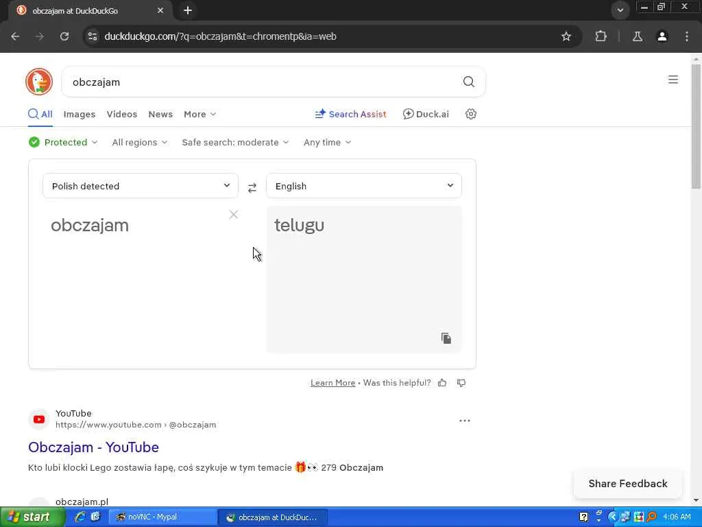Choose source language Polish detected dropdown
This screenshot has height=527, width=702.
[141, 185]
